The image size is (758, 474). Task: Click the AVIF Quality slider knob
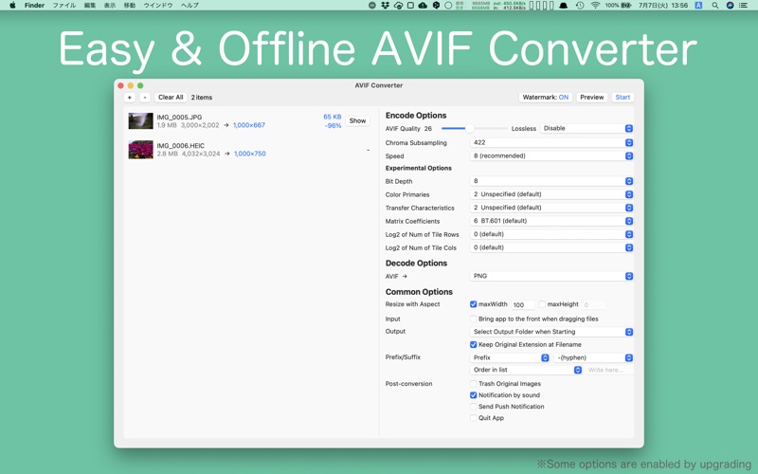pos(469,128)
